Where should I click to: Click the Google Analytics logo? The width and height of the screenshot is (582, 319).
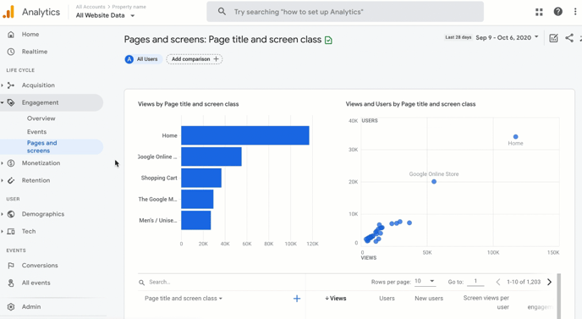tap(8, 12)
